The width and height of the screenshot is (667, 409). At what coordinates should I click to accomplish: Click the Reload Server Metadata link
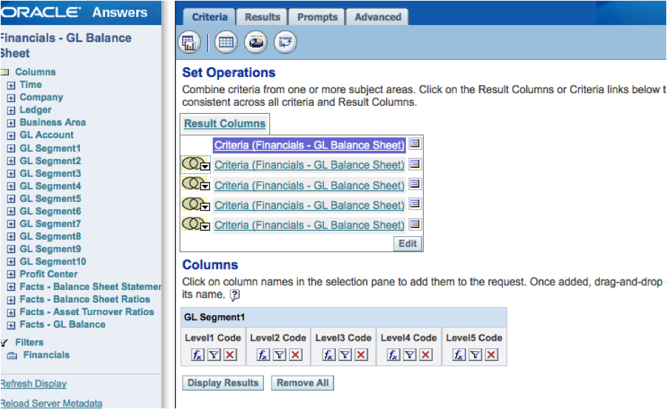(x=51, y=404)
